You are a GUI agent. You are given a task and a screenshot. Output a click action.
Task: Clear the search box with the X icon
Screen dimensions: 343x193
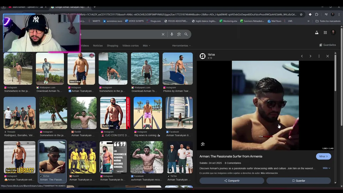(x=163, y=34)
